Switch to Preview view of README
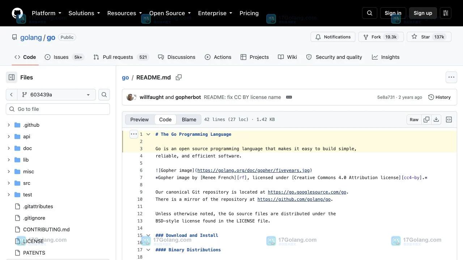This screenshot has height=260, width=463. pos(140,120)
